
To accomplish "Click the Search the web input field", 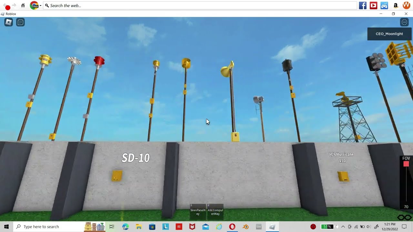I will 199,5.
